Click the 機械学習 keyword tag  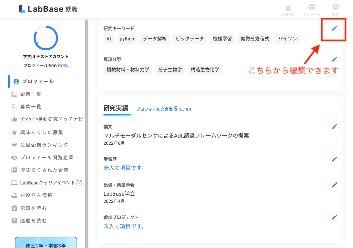point(222,39)
